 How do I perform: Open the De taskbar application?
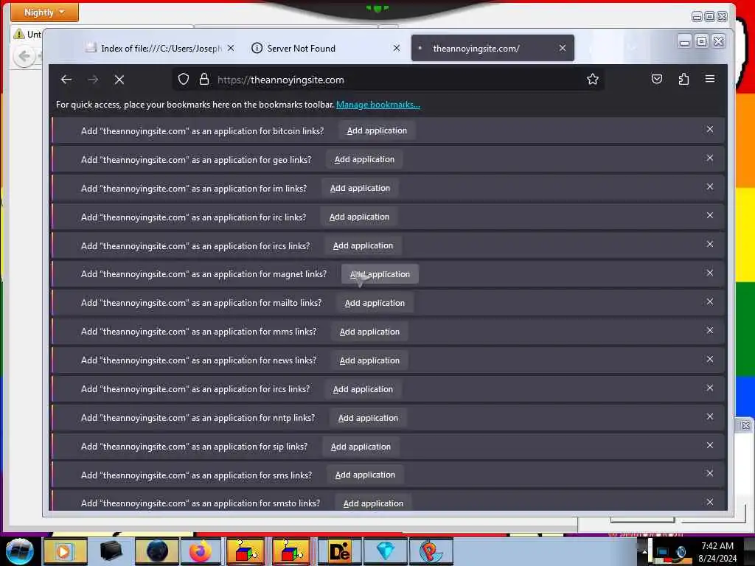click(x=339, y=551)
